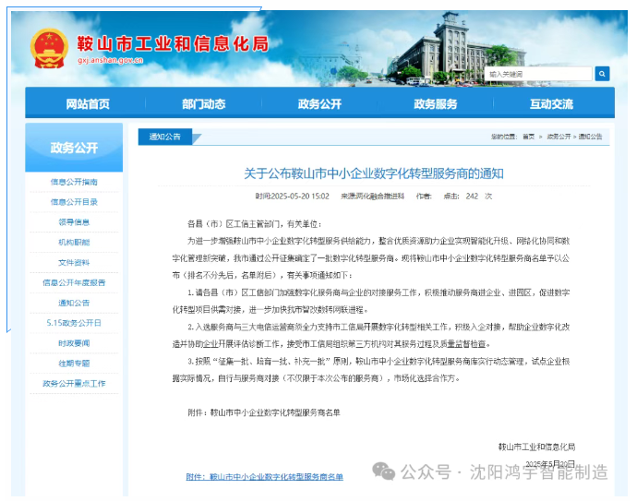This screenshot has width=637, height=501.
Task: Open the 附件 服务商名单 attachment link
Action: [264, 477]
